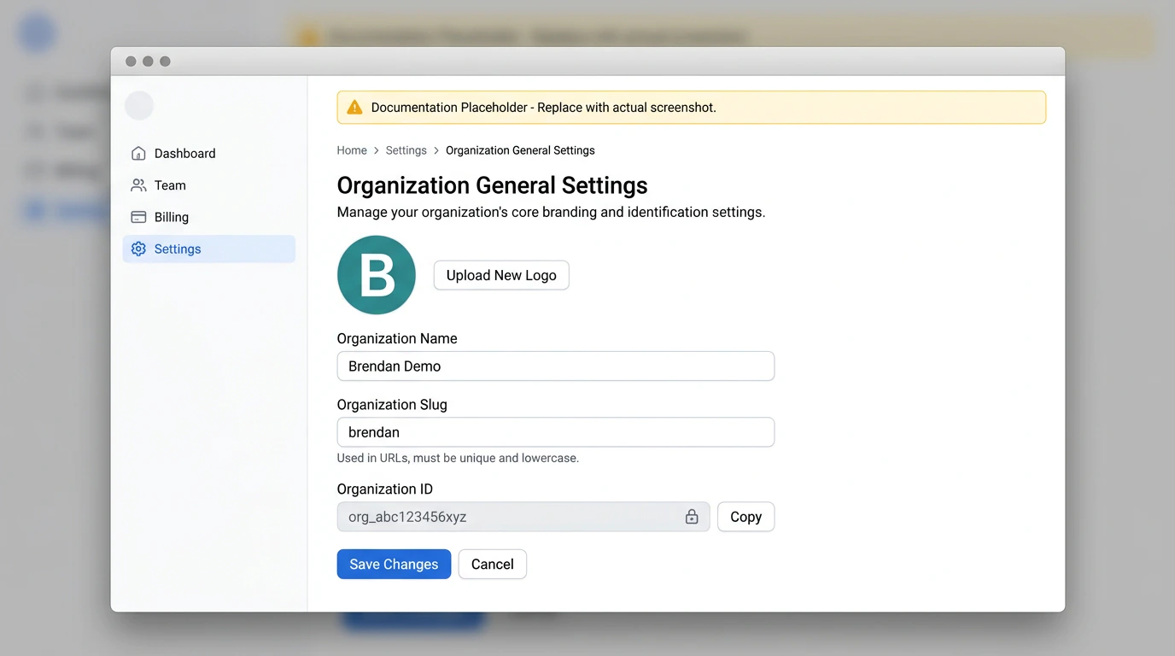Focus the Organization Slug input
The image size is (1175, 656).
(x=555, y=432)
